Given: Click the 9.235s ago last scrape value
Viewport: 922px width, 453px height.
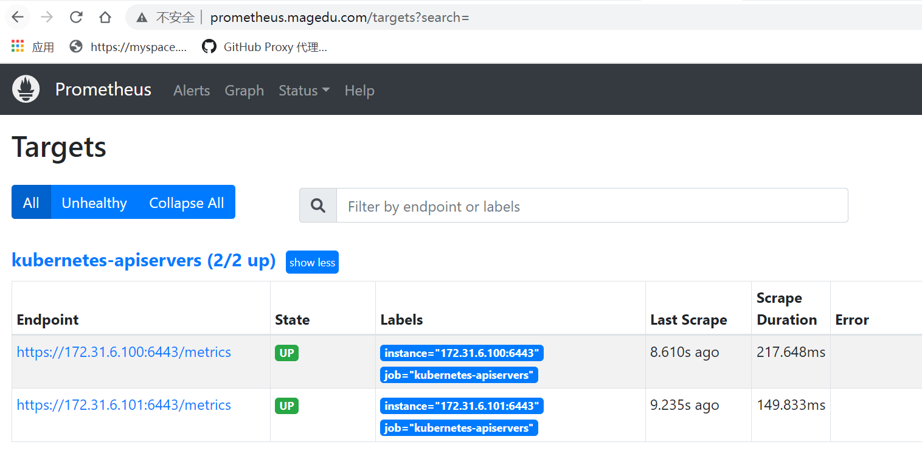Looking at the screenshot, I should [684, 406].
